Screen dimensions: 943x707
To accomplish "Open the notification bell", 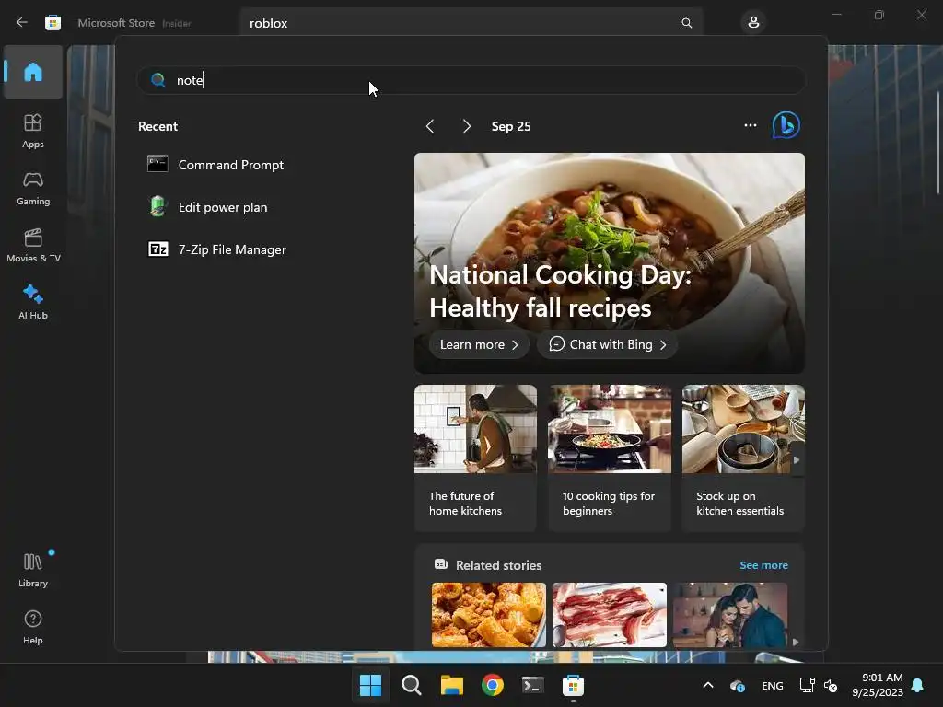I will pos(918,685).
